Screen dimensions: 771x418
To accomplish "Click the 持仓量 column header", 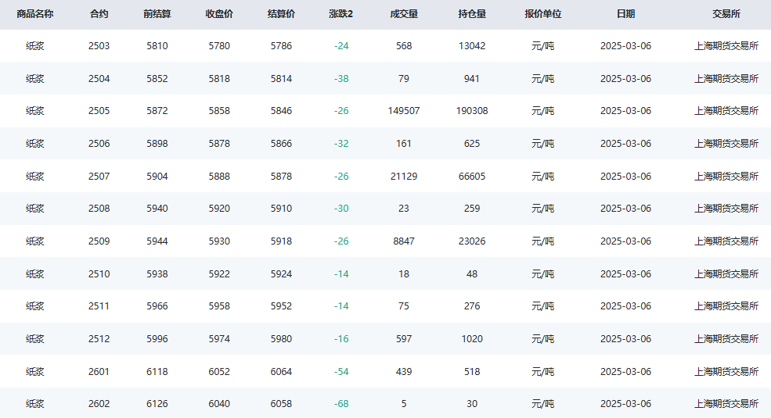I will (471, 14).
